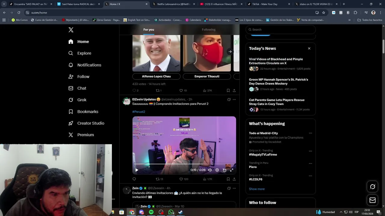Vote for Emperor Tikacuti
The width and height of the screenshot is (385, 216).
pos(207,76)
